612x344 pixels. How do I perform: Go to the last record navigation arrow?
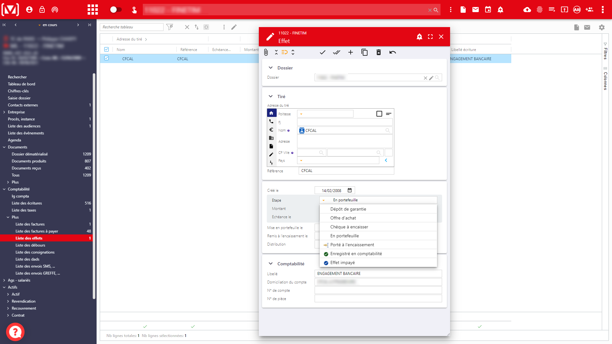point(90,25)
